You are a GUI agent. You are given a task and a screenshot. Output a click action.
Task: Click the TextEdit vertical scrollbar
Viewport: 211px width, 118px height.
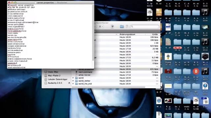tap(93, 33)
